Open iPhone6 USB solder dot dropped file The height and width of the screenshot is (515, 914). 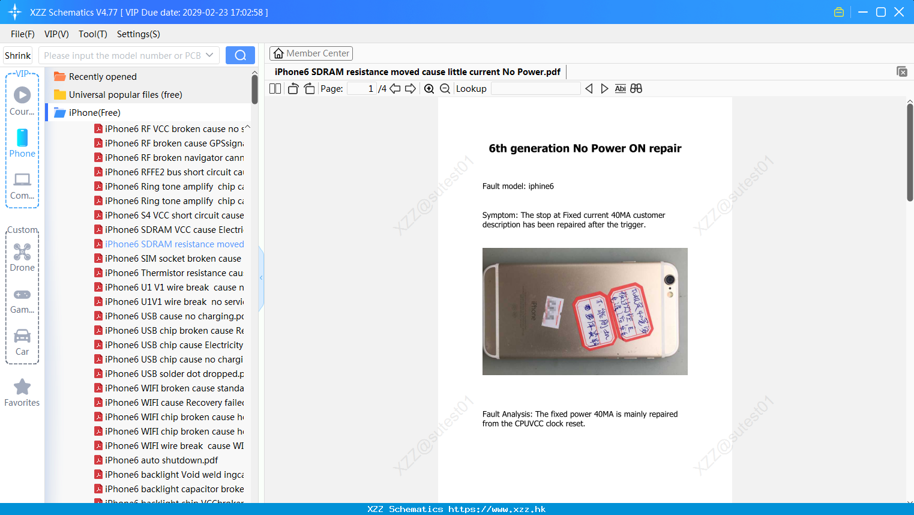pos(169,374)
